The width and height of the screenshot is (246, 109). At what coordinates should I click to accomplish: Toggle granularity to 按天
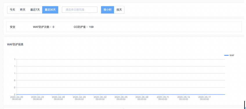click(x=119, y=10)
